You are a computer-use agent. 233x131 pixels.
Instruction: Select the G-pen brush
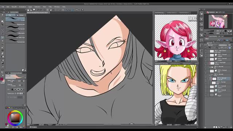(x=15, y=19)
